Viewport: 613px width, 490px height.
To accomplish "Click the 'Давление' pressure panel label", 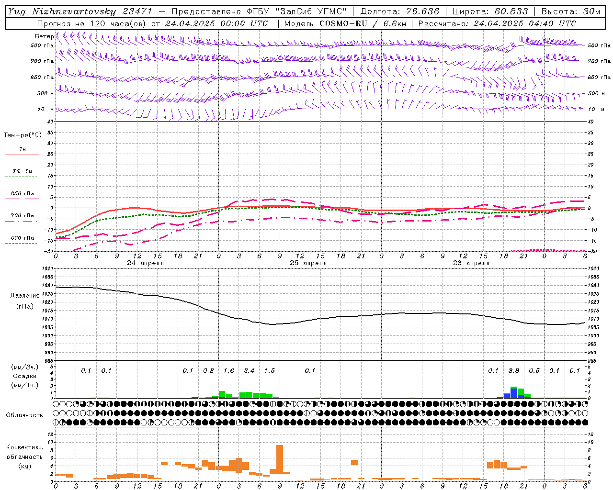I will pyautogui.click(x=25, y=296).
